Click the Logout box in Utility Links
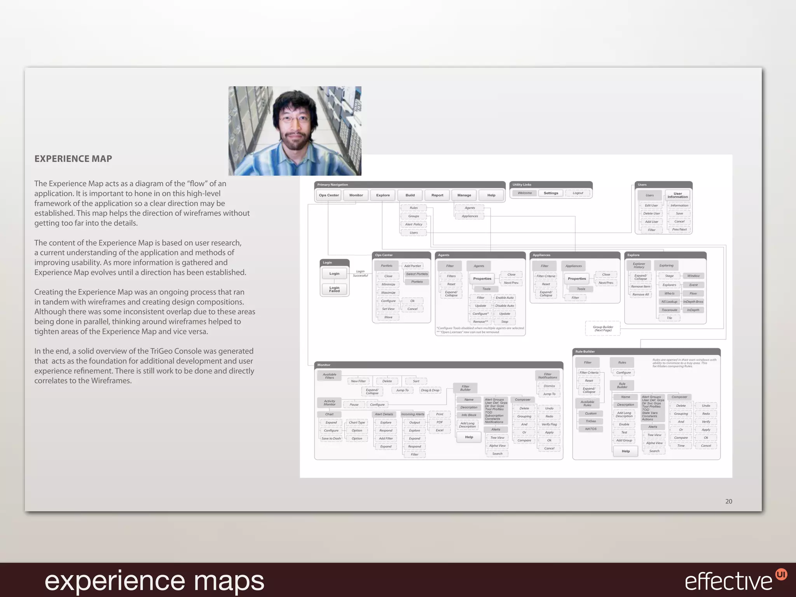796x597 pixels. tap(578, 193)
